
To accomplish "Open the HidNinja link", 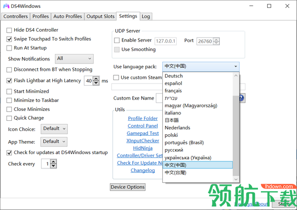I will 143,148.
